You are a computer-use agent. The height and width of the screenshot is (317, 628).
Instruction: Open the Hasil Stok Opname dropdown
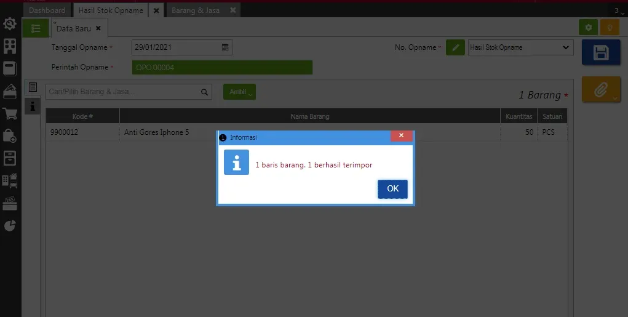click(x=520, y=47)
